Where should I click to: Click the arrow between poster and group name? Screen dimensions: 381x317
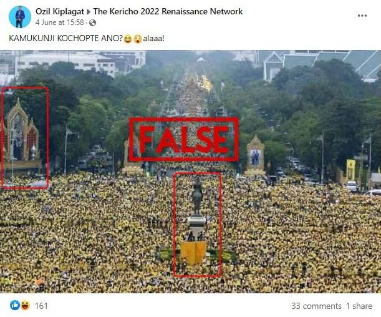coord(89,12)
